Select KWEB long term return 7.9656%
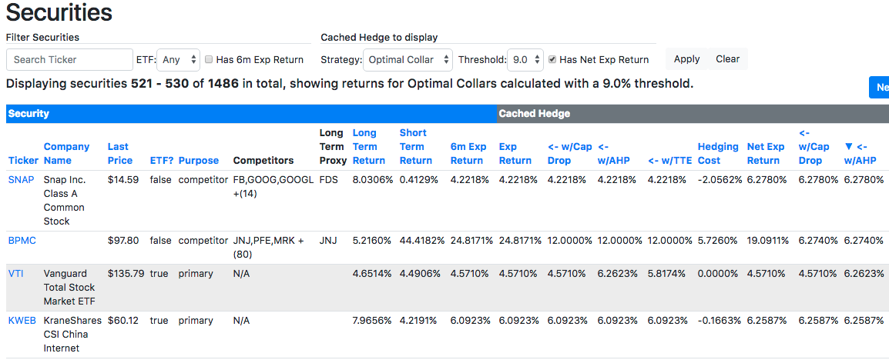Image resolution: width=889 pixels, height=360 pixels. click(372, 320)
